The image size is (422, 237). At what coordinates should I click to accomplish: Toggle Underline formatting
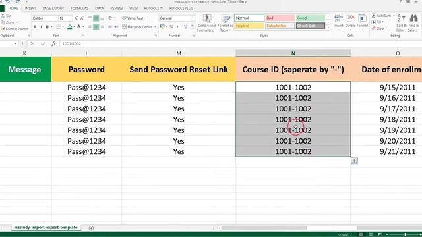[x=47, y=27]
